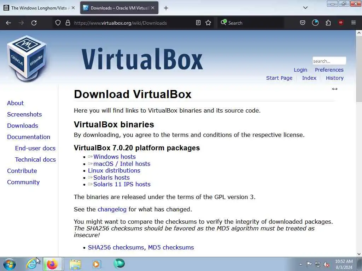This screenshot has height=271, width=362.
Task: Reload the page with the refresh icon
Action: pyautogui.click(x=34, y=23)
